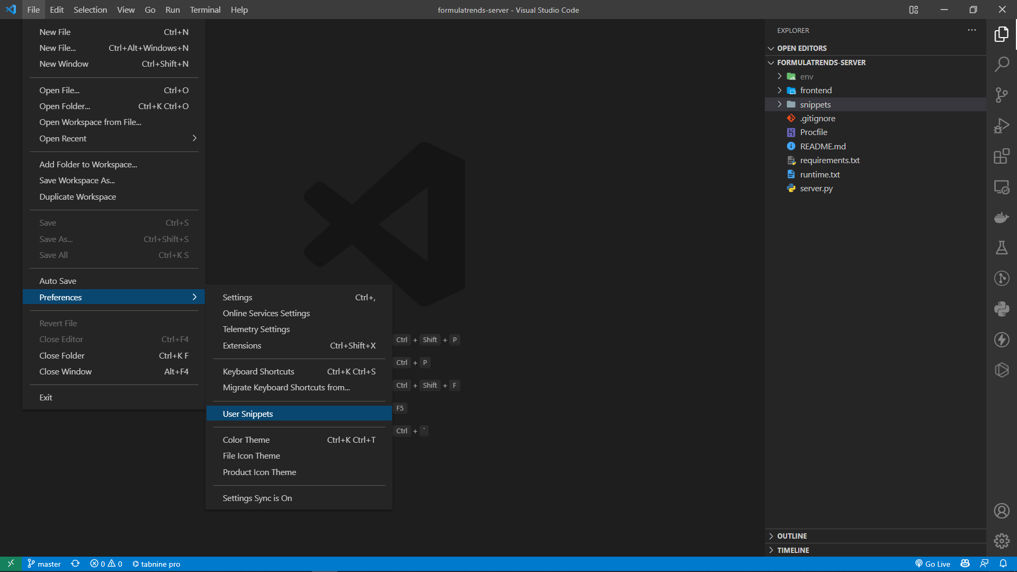The image size is (1017, 572).
Task: Open the Manage gear icon
Action: [1001, 541]
